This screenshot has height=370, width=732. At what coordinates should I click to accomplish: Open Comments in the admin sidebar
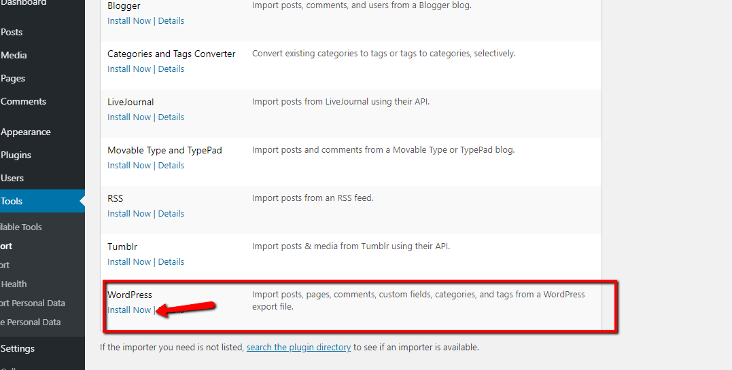23,101
